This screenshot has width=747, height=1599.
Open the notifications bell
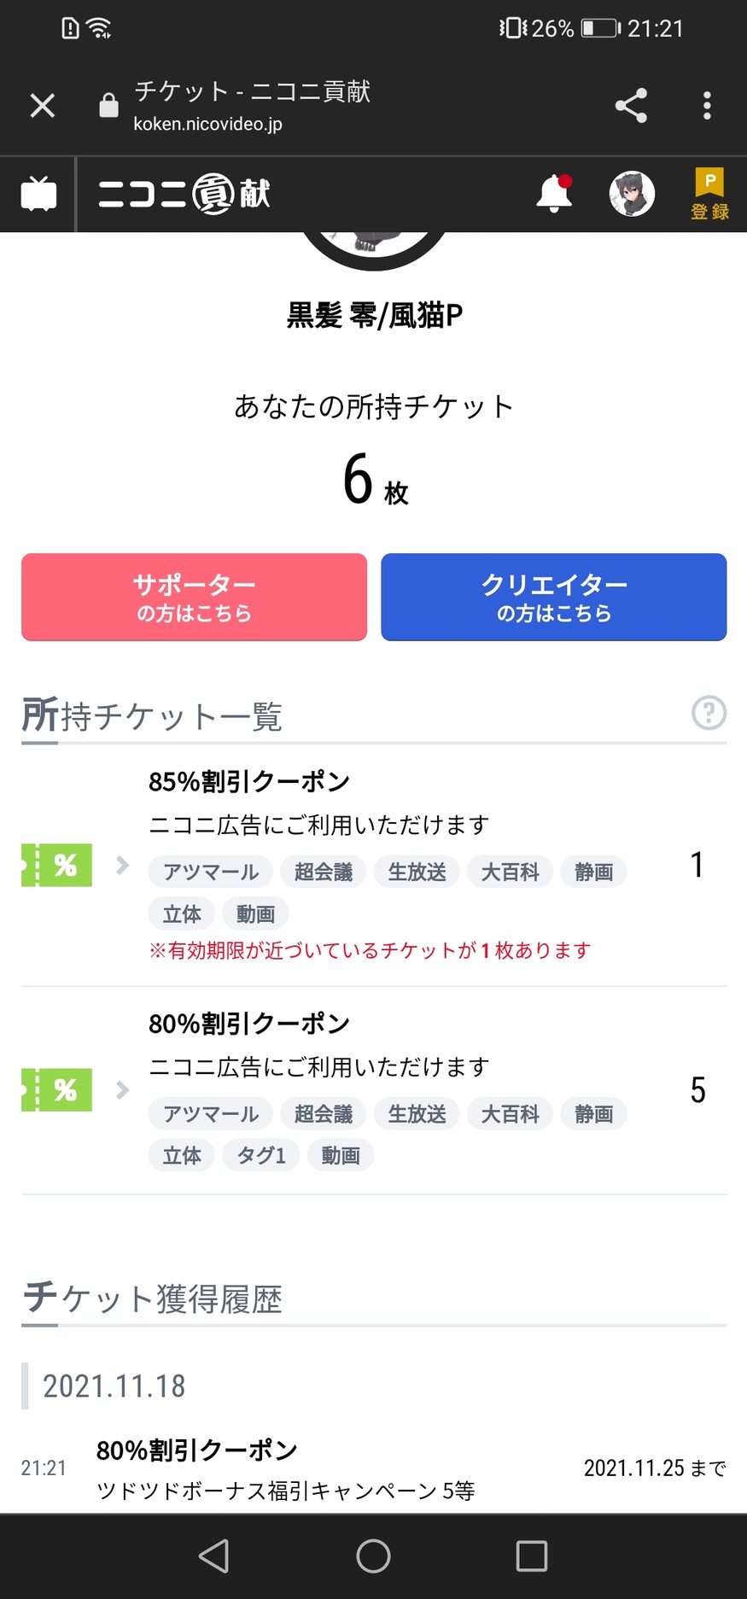point(554,194)
